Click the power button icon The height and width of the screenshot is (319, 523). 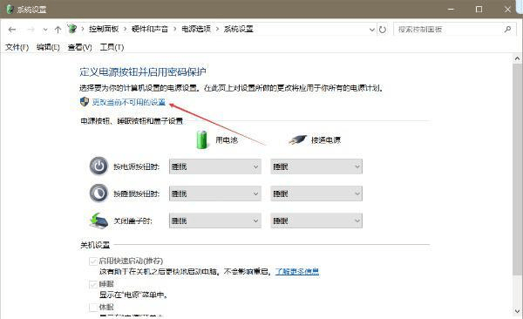(x=98, y=166)
